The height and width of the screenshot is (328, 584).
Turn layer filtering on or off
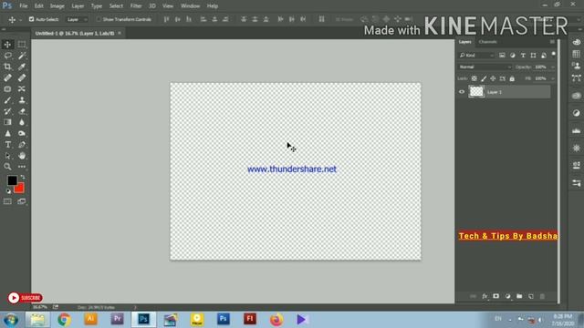coord(554,55)
